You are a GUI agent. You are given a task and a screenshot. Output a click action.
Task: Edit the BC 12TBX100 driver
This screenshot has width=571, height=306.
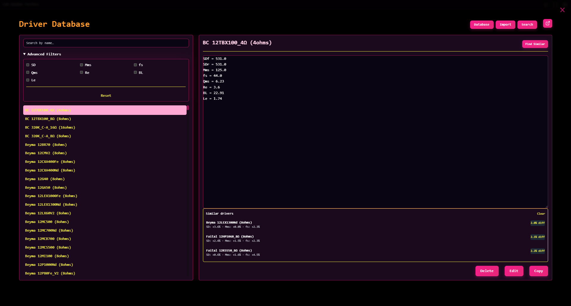point(514,271)
